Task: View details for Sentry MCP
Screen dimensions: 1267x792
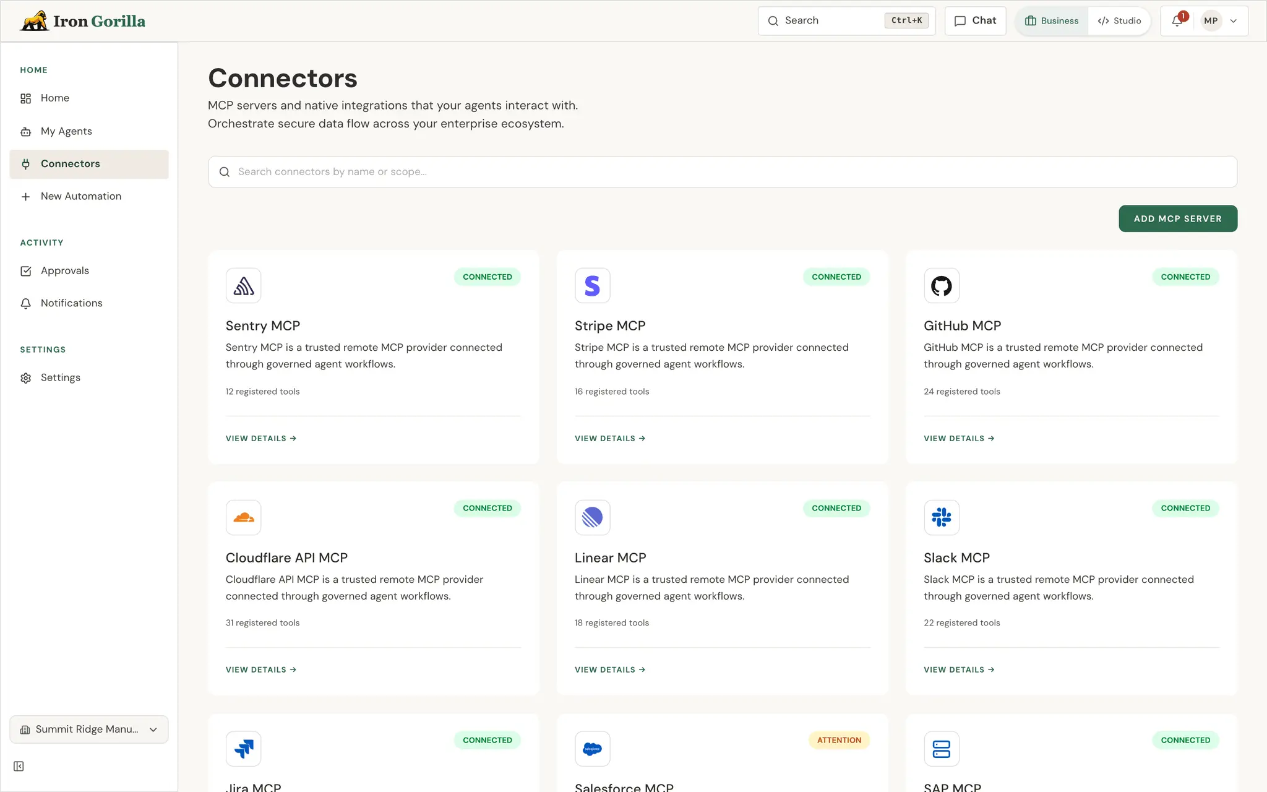Action: (x=261, y=439)
